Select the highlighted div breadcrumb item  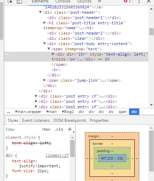[x=134, y=112]
